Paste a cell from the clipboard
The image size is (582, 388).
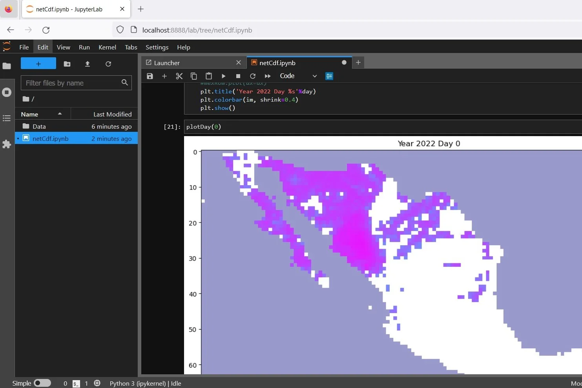tap(209, 76)
